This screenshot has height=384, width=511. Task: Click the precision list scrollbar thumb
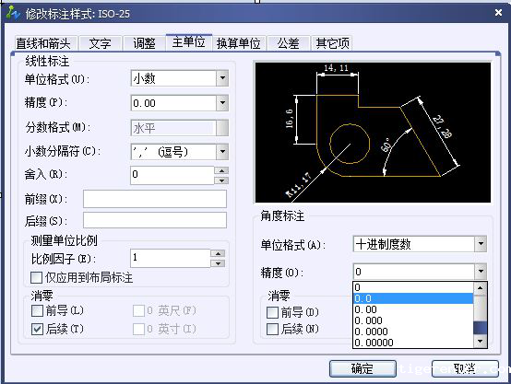tap(480, 328)
